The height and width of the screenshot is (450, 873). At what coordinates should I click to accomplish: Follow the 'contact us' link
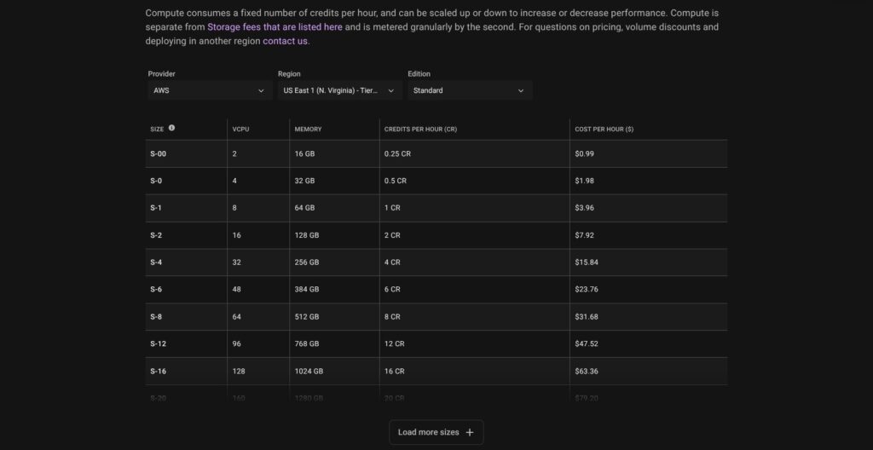click(x=285, y=41)
